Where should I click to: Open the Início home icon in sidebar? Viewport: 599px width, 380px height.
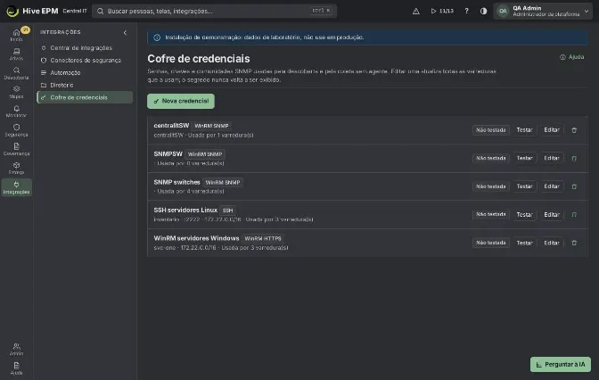point(16,35)
